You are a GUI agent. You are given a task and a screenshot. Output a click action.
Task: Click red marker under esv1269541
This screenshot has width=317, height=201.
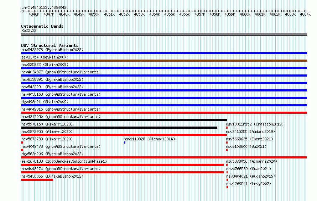pyautogui.click(x=227, y=187)
